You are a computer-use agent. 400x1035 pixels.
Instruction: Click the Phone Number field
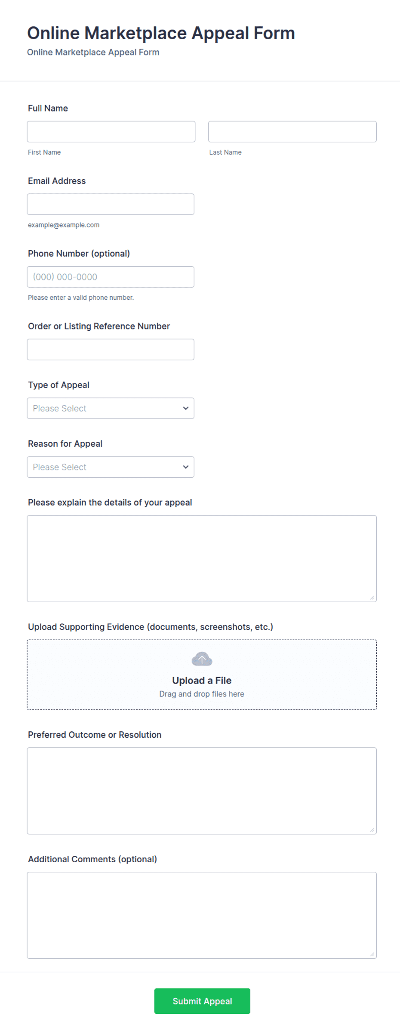click(111, 277)
